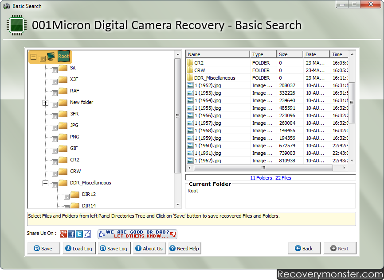
Task: Click the file list horizontal scrollbar thumb
Action: (x=263, y=168)
